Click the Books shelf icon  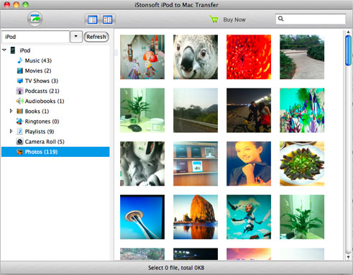coord(20,111)
